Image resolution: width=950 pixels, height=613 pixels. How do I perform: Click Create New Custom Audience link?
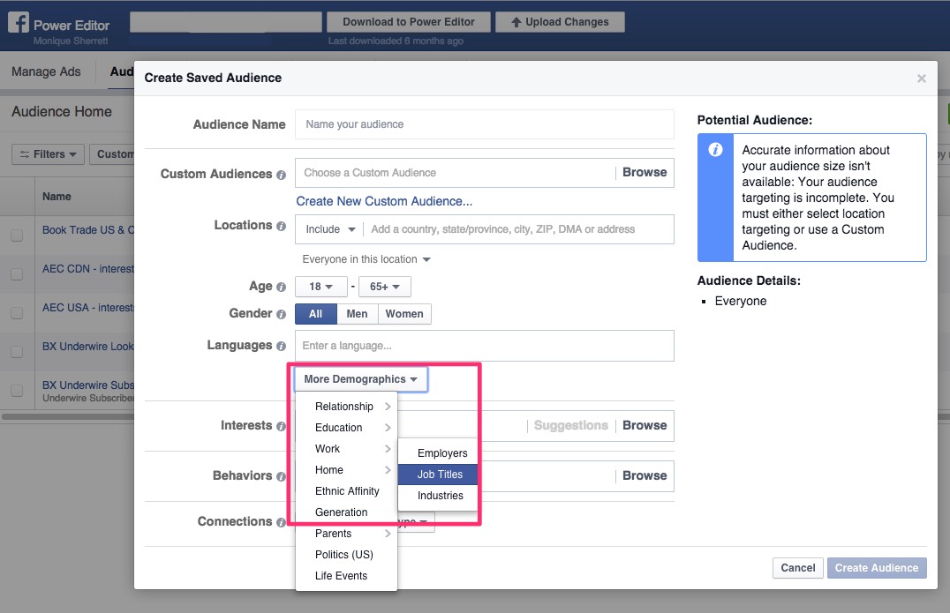point(384,201)
